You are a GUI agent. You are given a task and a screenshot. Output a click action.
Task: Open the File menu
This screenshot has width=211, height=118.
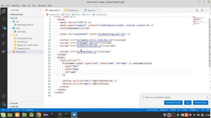[2, 6]
